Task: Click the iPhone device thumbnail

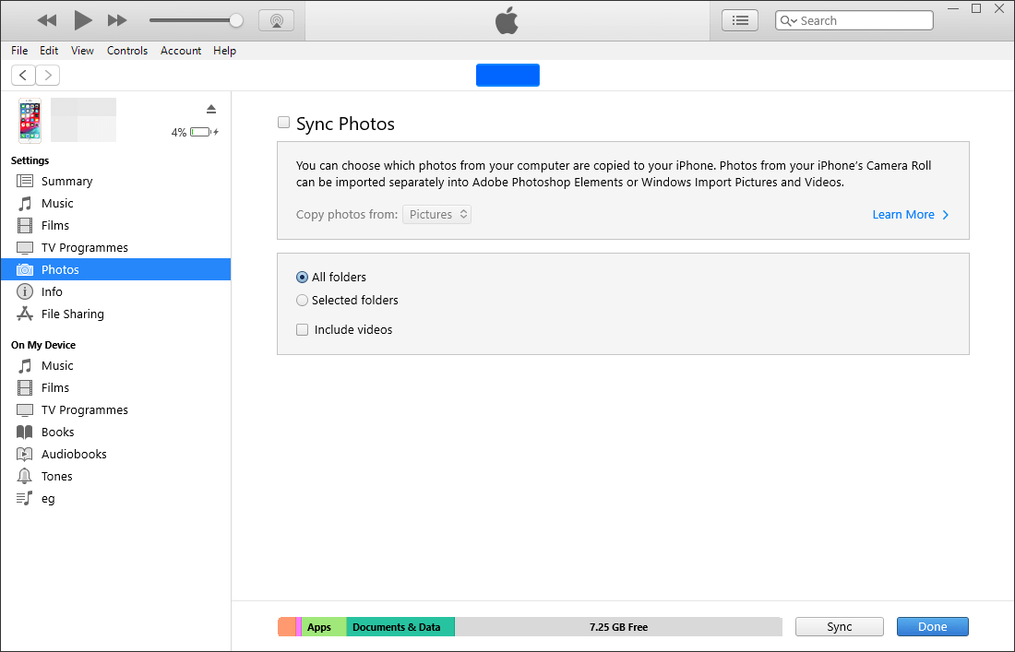Action: (30, 120)
